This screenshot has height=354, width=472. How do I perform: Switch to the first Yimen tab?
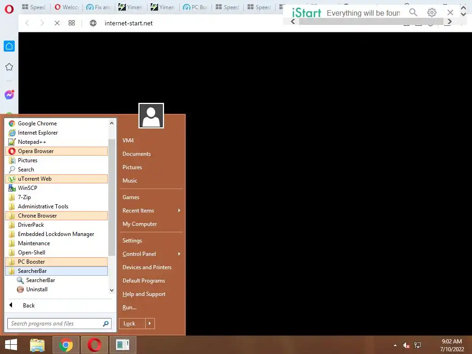pyautogui.click(x=130, y=7)
